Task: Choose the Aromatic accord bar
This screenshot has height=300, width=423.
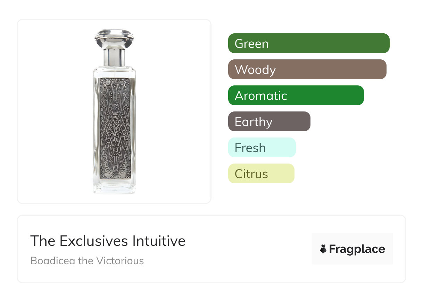Action: point(296,95)
